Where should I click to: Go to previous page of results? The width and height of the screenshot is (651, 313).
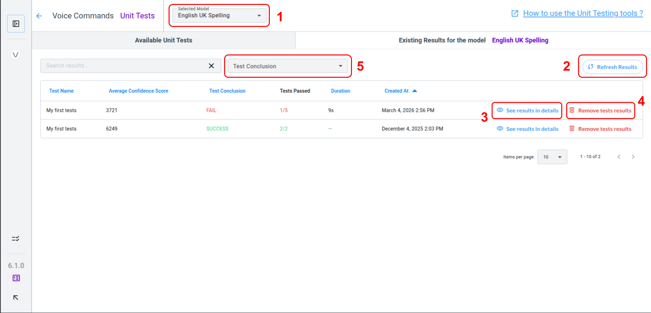click(x=619, y=157)
